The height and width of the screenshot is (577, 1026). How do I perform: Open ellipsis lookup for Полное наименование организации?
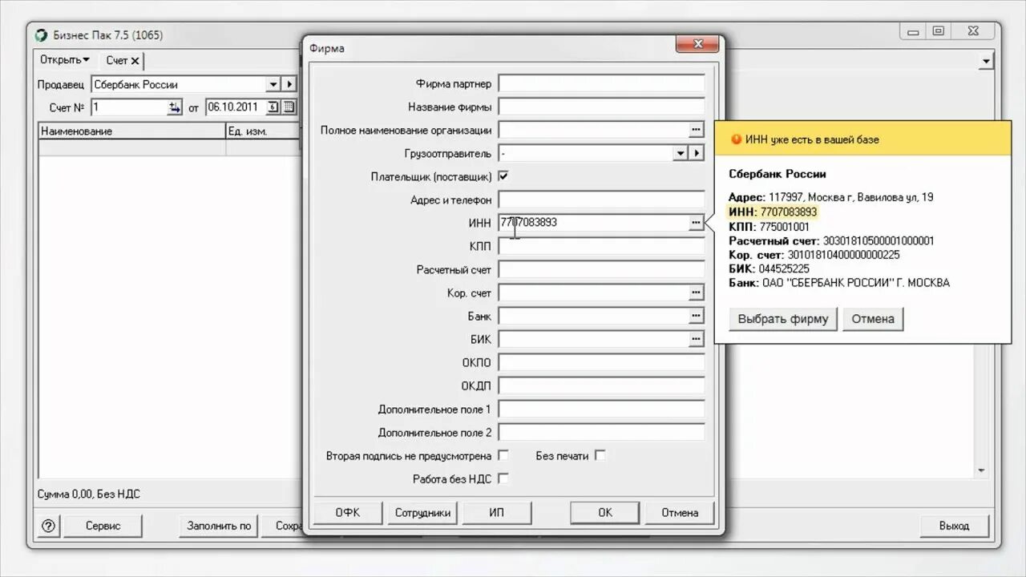696,130
